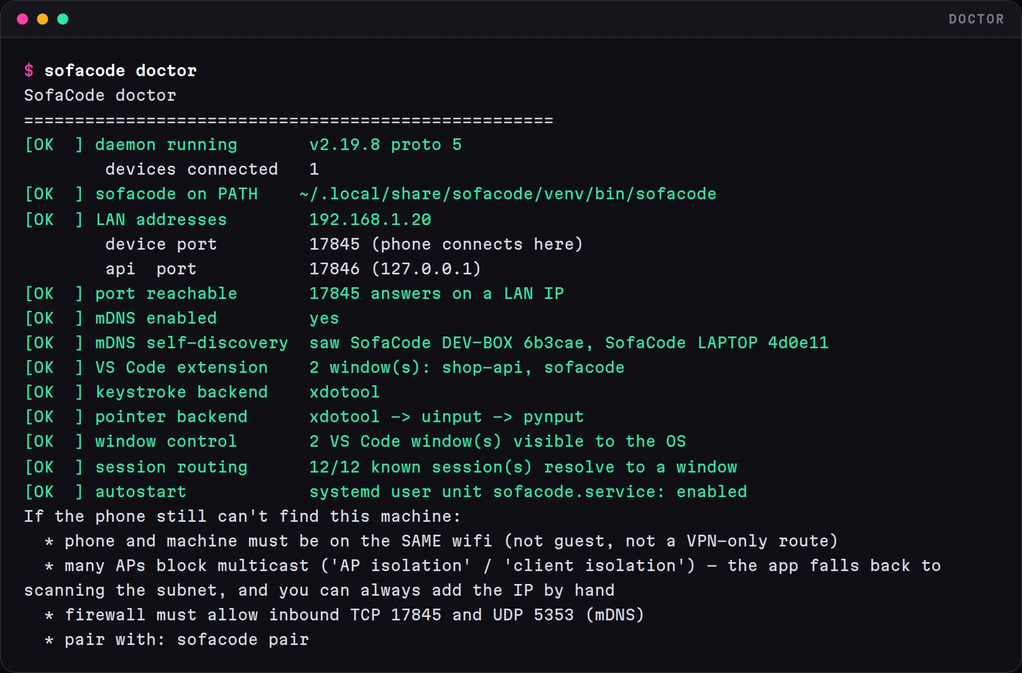
Task: Click the [OK ] tag beside autostart
Action: [x=54, y=492]
